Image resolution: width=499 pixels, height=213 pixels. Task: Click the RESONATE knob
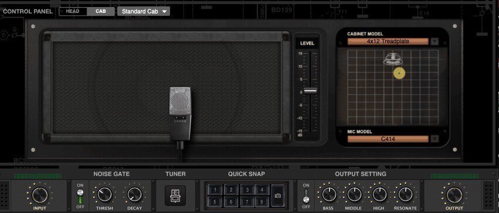(405, 194)
